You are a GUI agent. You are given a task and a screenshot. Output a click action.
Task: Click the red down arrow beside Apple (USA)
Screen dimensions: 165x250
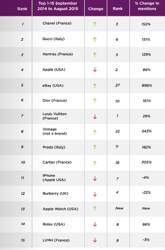[95, 70]
